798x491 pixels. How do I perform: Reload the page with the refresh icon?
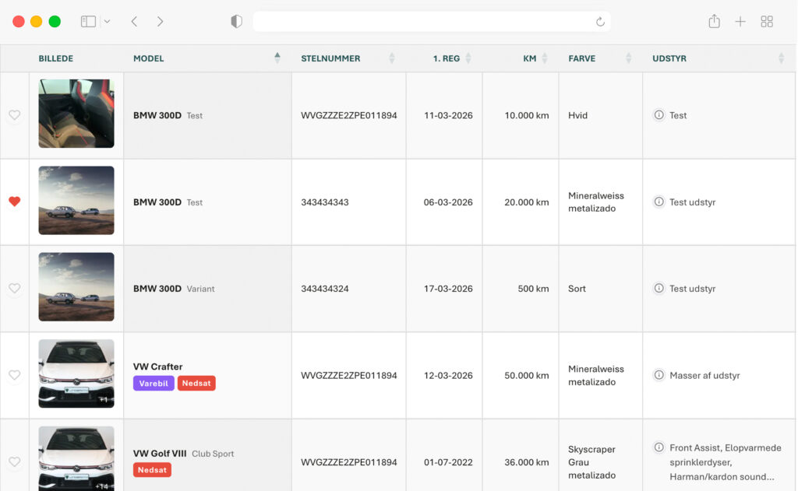point(600,22)
